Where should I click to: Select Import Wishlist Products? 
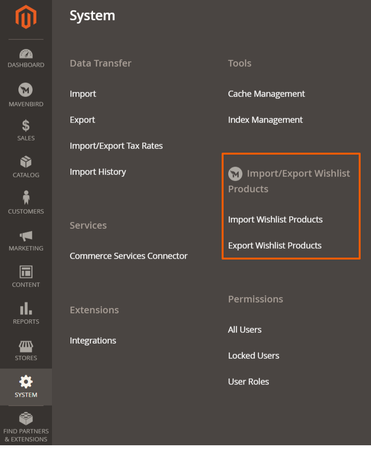coord(275,219)
